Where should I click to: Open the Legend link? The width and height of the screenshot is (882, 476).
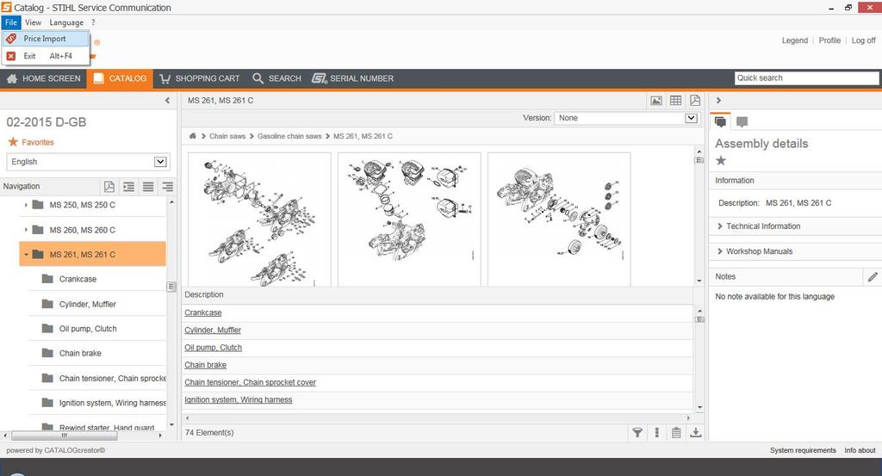tap(794, 40)
